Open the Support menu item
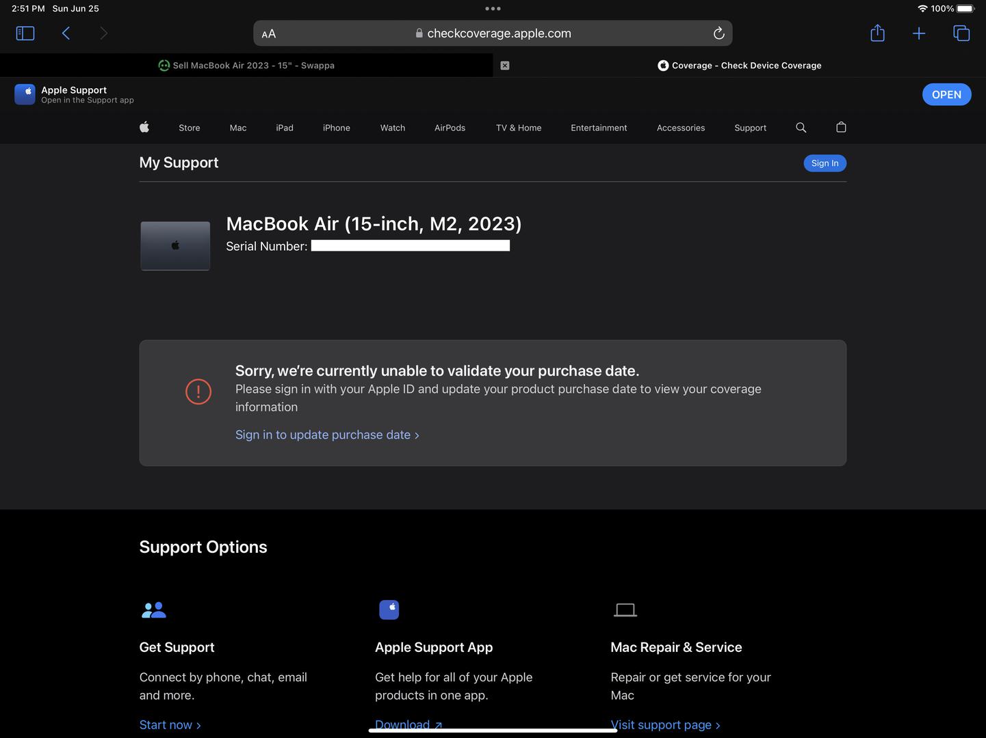Screen dimensions: 986x738 [x=751, y=128]
